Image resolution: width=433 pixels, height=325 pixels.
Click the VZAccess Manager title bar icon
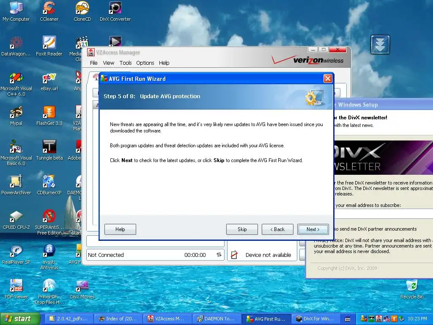pyautogui.click(x=90, y=52)
